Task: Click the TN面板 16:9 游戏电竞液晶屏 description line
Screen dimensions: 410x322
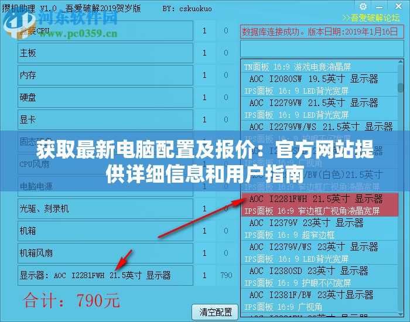Action: [x=298, y=67]
